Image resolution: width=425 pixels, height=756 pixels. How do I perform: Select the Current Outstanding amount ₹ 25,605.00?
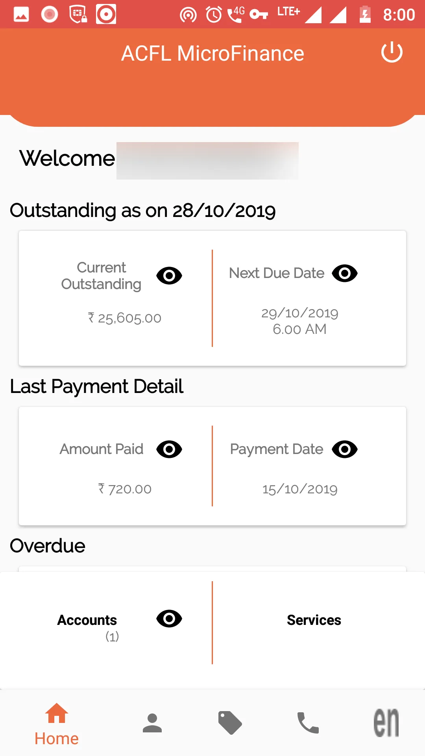point(125,318)
